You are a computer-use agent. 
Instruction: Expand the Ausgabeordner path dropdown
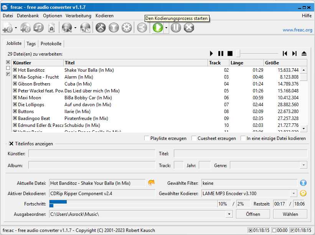click(x=229, y=214)
